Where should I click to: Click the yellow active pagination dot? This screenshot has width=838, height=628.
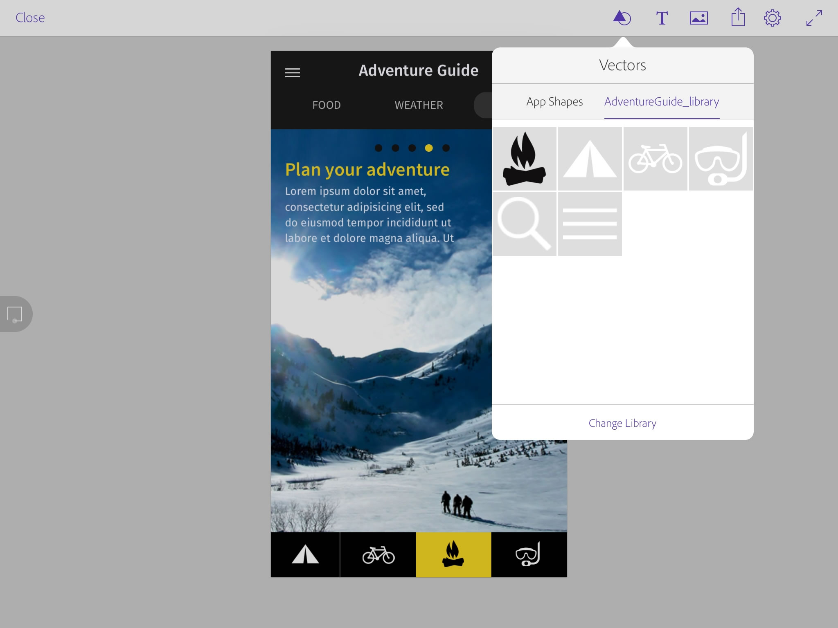429,148
